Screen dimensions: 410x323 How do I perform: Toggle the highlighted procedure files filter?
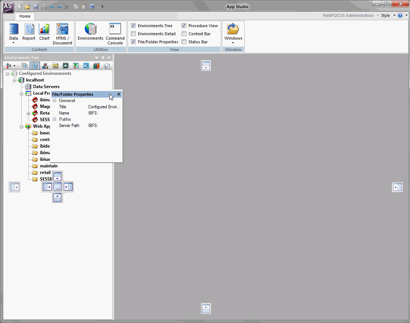click(35, 66)
